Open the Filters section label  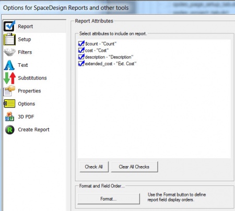(25, 52)
